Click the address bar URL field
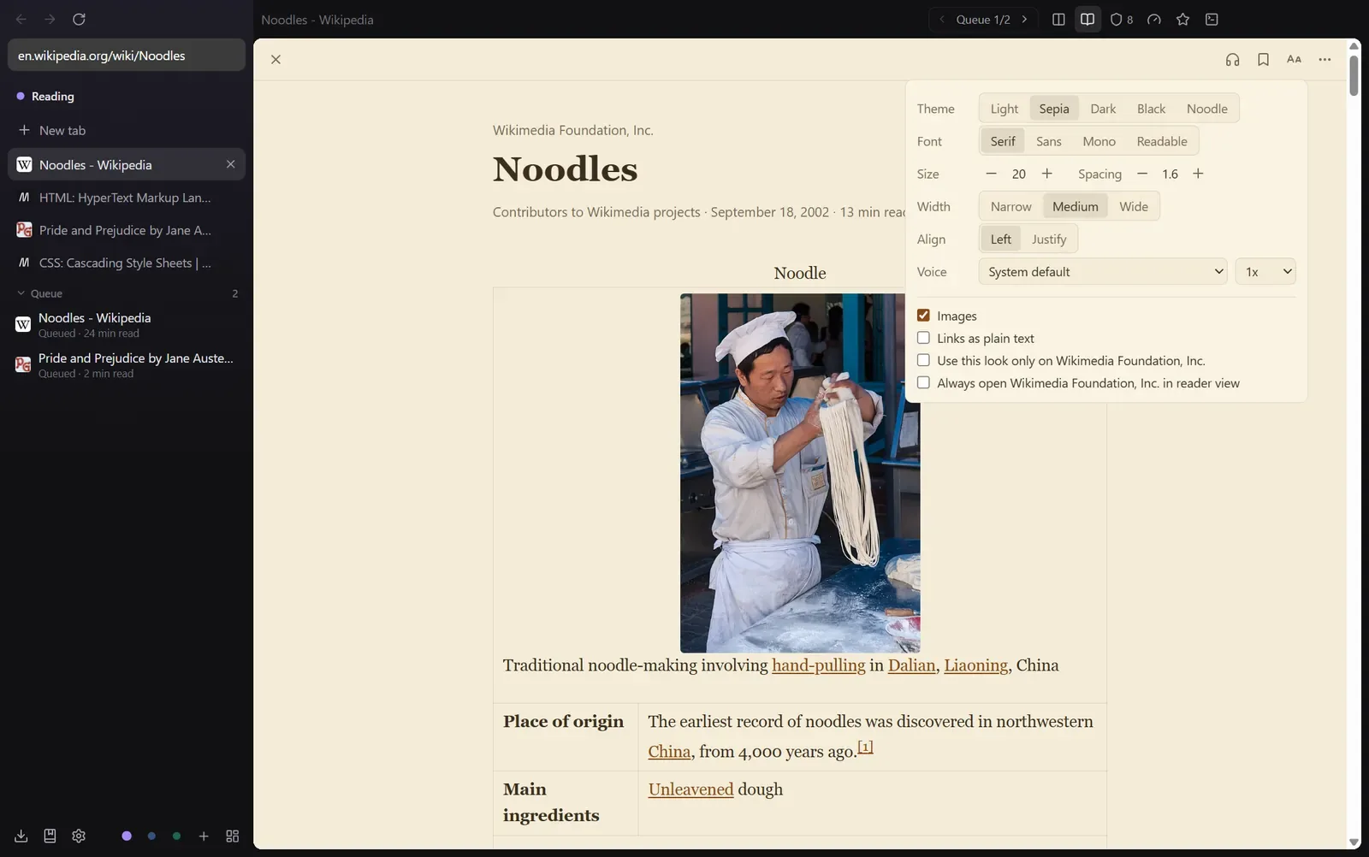 coord(127,56)
